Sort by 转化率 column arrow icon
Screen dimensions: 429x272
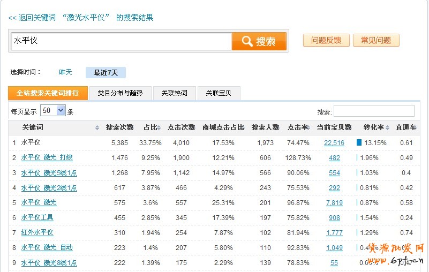pyautogui.click(x=387, y=128)
